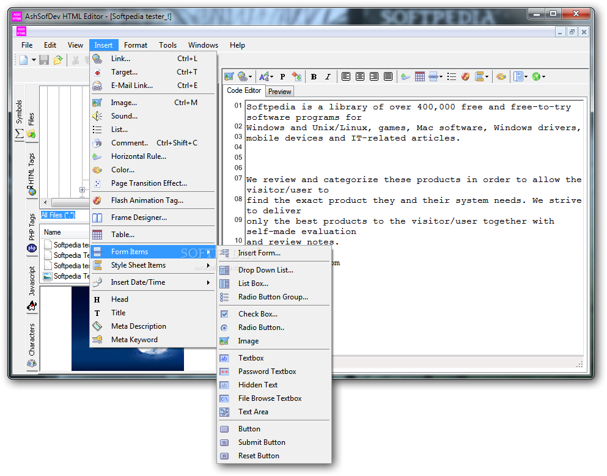Choose Link... from the Insert menu

tap(153, 59)
